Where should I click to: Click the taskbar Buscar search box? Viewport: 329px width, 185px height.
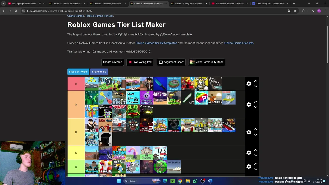(142, 181)
